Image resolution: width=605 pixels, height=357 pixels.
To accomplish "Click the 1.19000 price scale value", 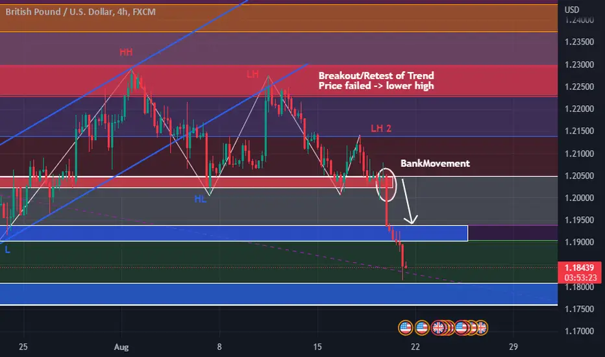I will (579, 242).
